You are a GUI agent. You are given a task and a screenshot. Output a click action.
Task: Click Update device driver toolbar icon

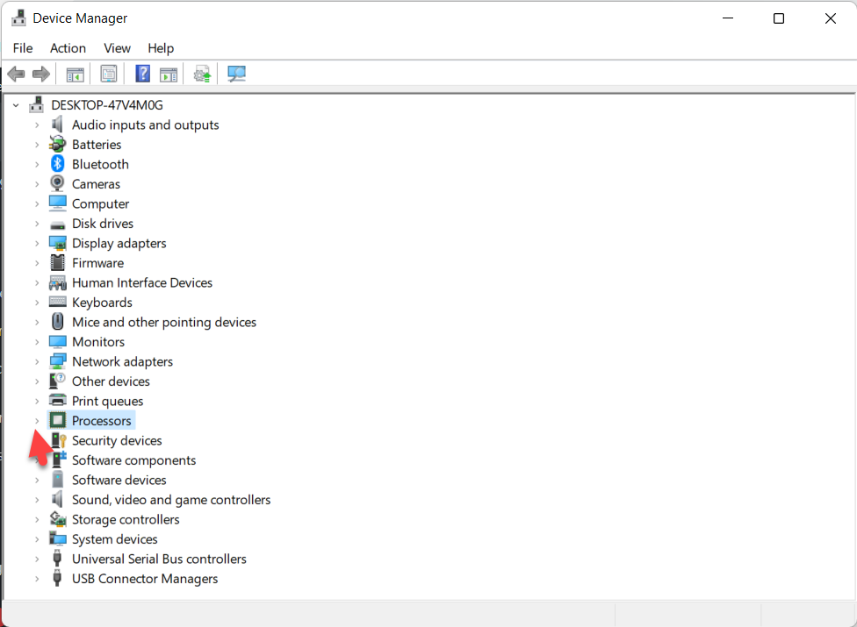click(x=203, y=75)
